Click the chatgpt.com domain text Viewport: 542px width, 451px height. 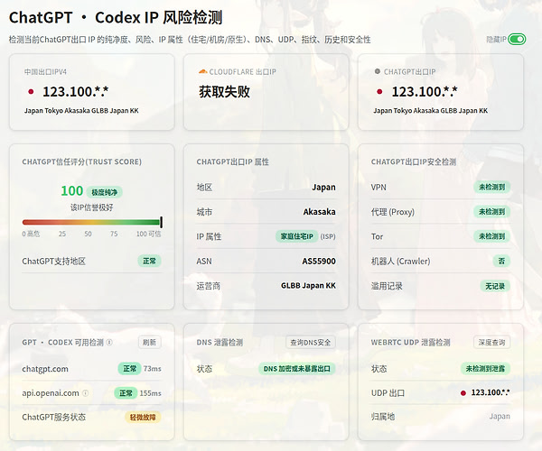tap(45, 369)
